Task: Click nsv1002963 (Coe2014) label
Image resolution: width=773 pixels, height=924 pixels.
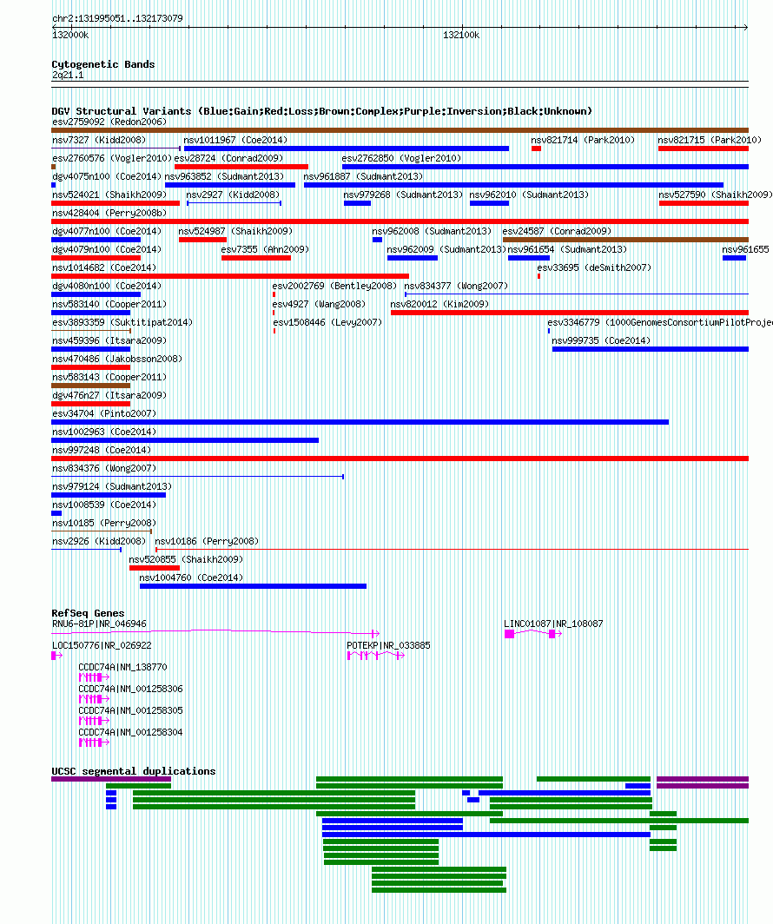Action: click(x=104, y=432)
